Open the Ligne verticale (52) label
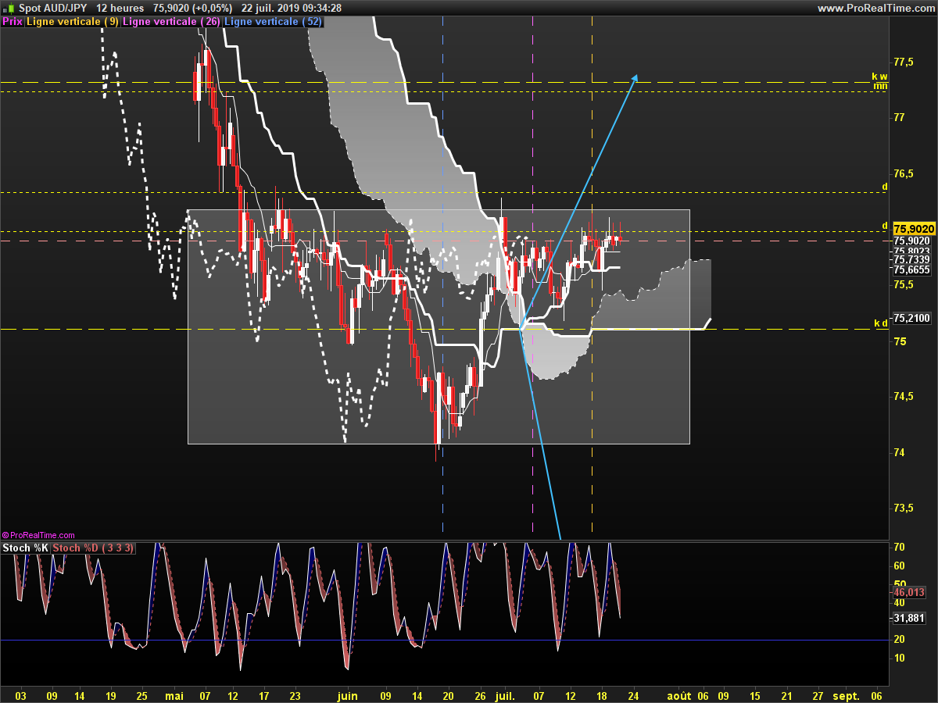Image resolution: width=938 pixels, height=703 pixels. click(273, 22)
